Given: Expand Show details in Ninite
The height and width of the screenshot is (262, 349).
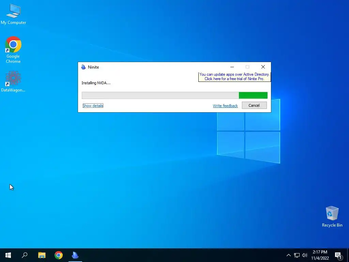Looking at the screenshot, I should (x=93, y=106).
